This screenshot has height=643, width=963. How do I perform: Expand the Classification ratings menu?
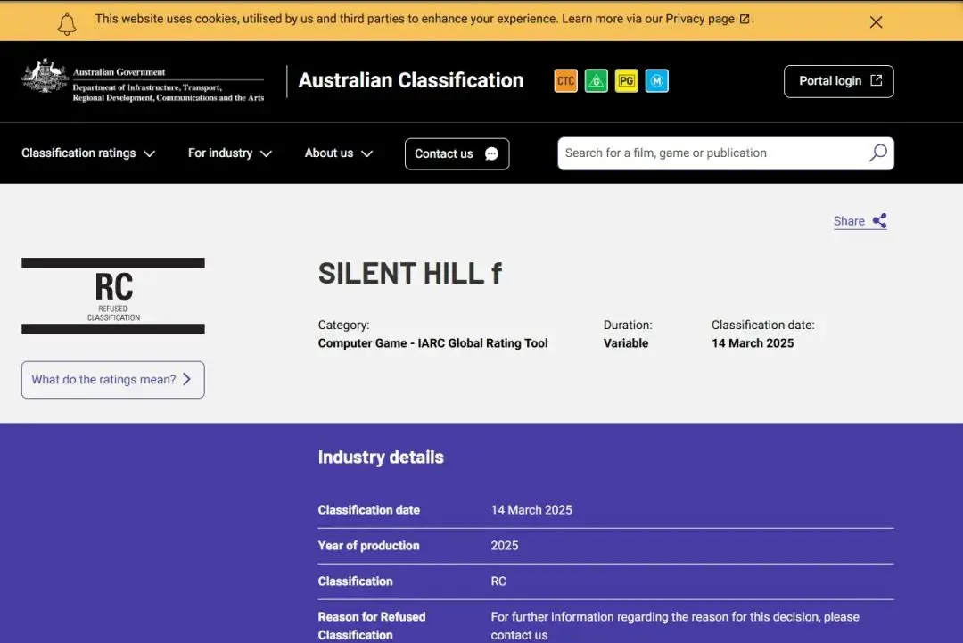(87, 153)
